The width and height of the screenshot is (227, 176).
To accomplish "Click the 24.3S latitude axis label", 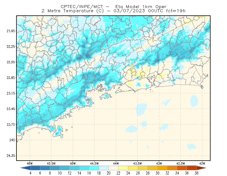I will (11, 156).
